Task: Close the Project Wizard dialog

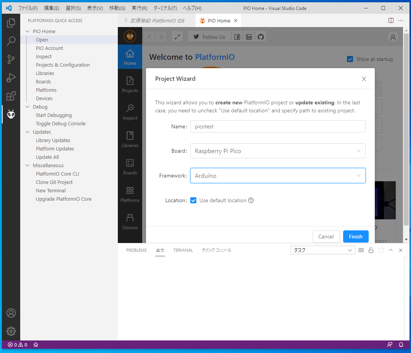Action: (364, 79)
